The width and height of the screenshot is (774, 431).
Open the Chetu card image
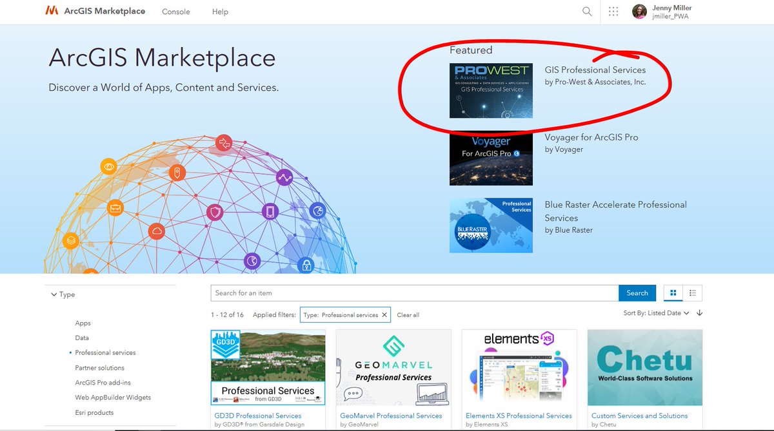[x=645, y=367]
